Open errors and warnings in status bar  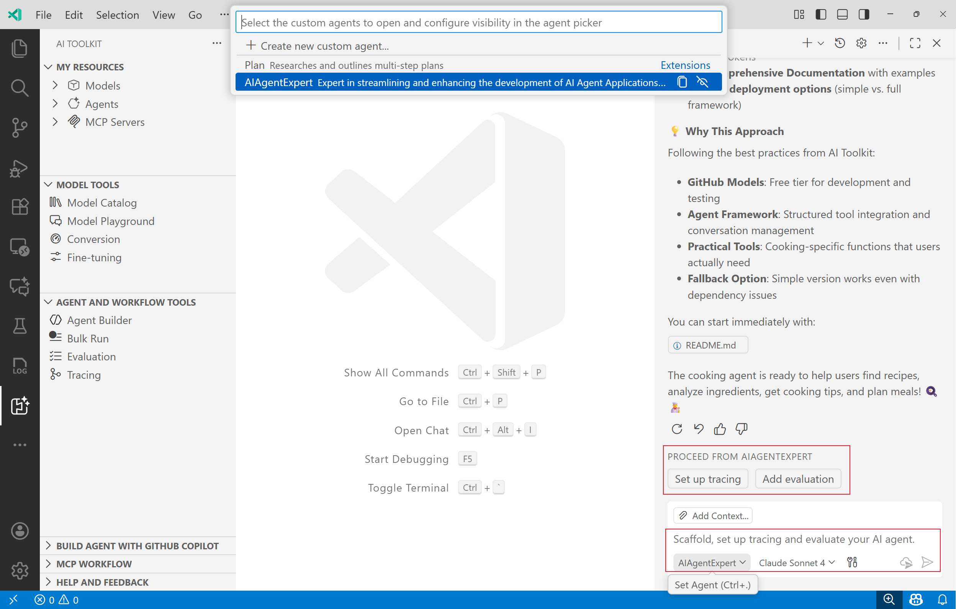[56, 600]
